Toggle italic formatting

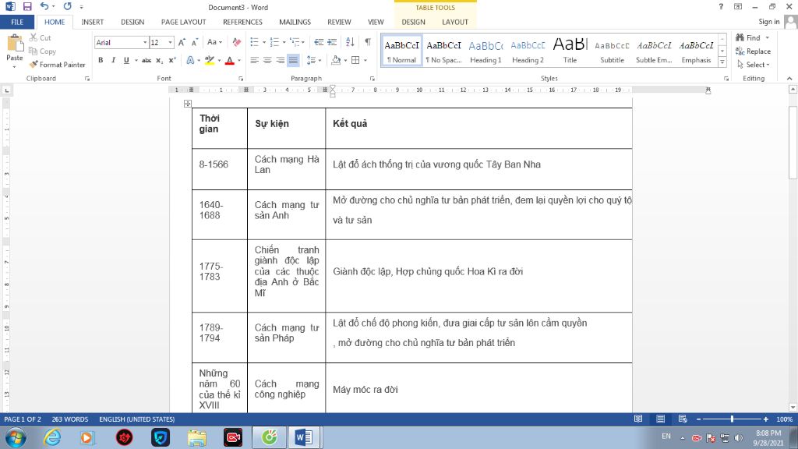coord(113,60)
